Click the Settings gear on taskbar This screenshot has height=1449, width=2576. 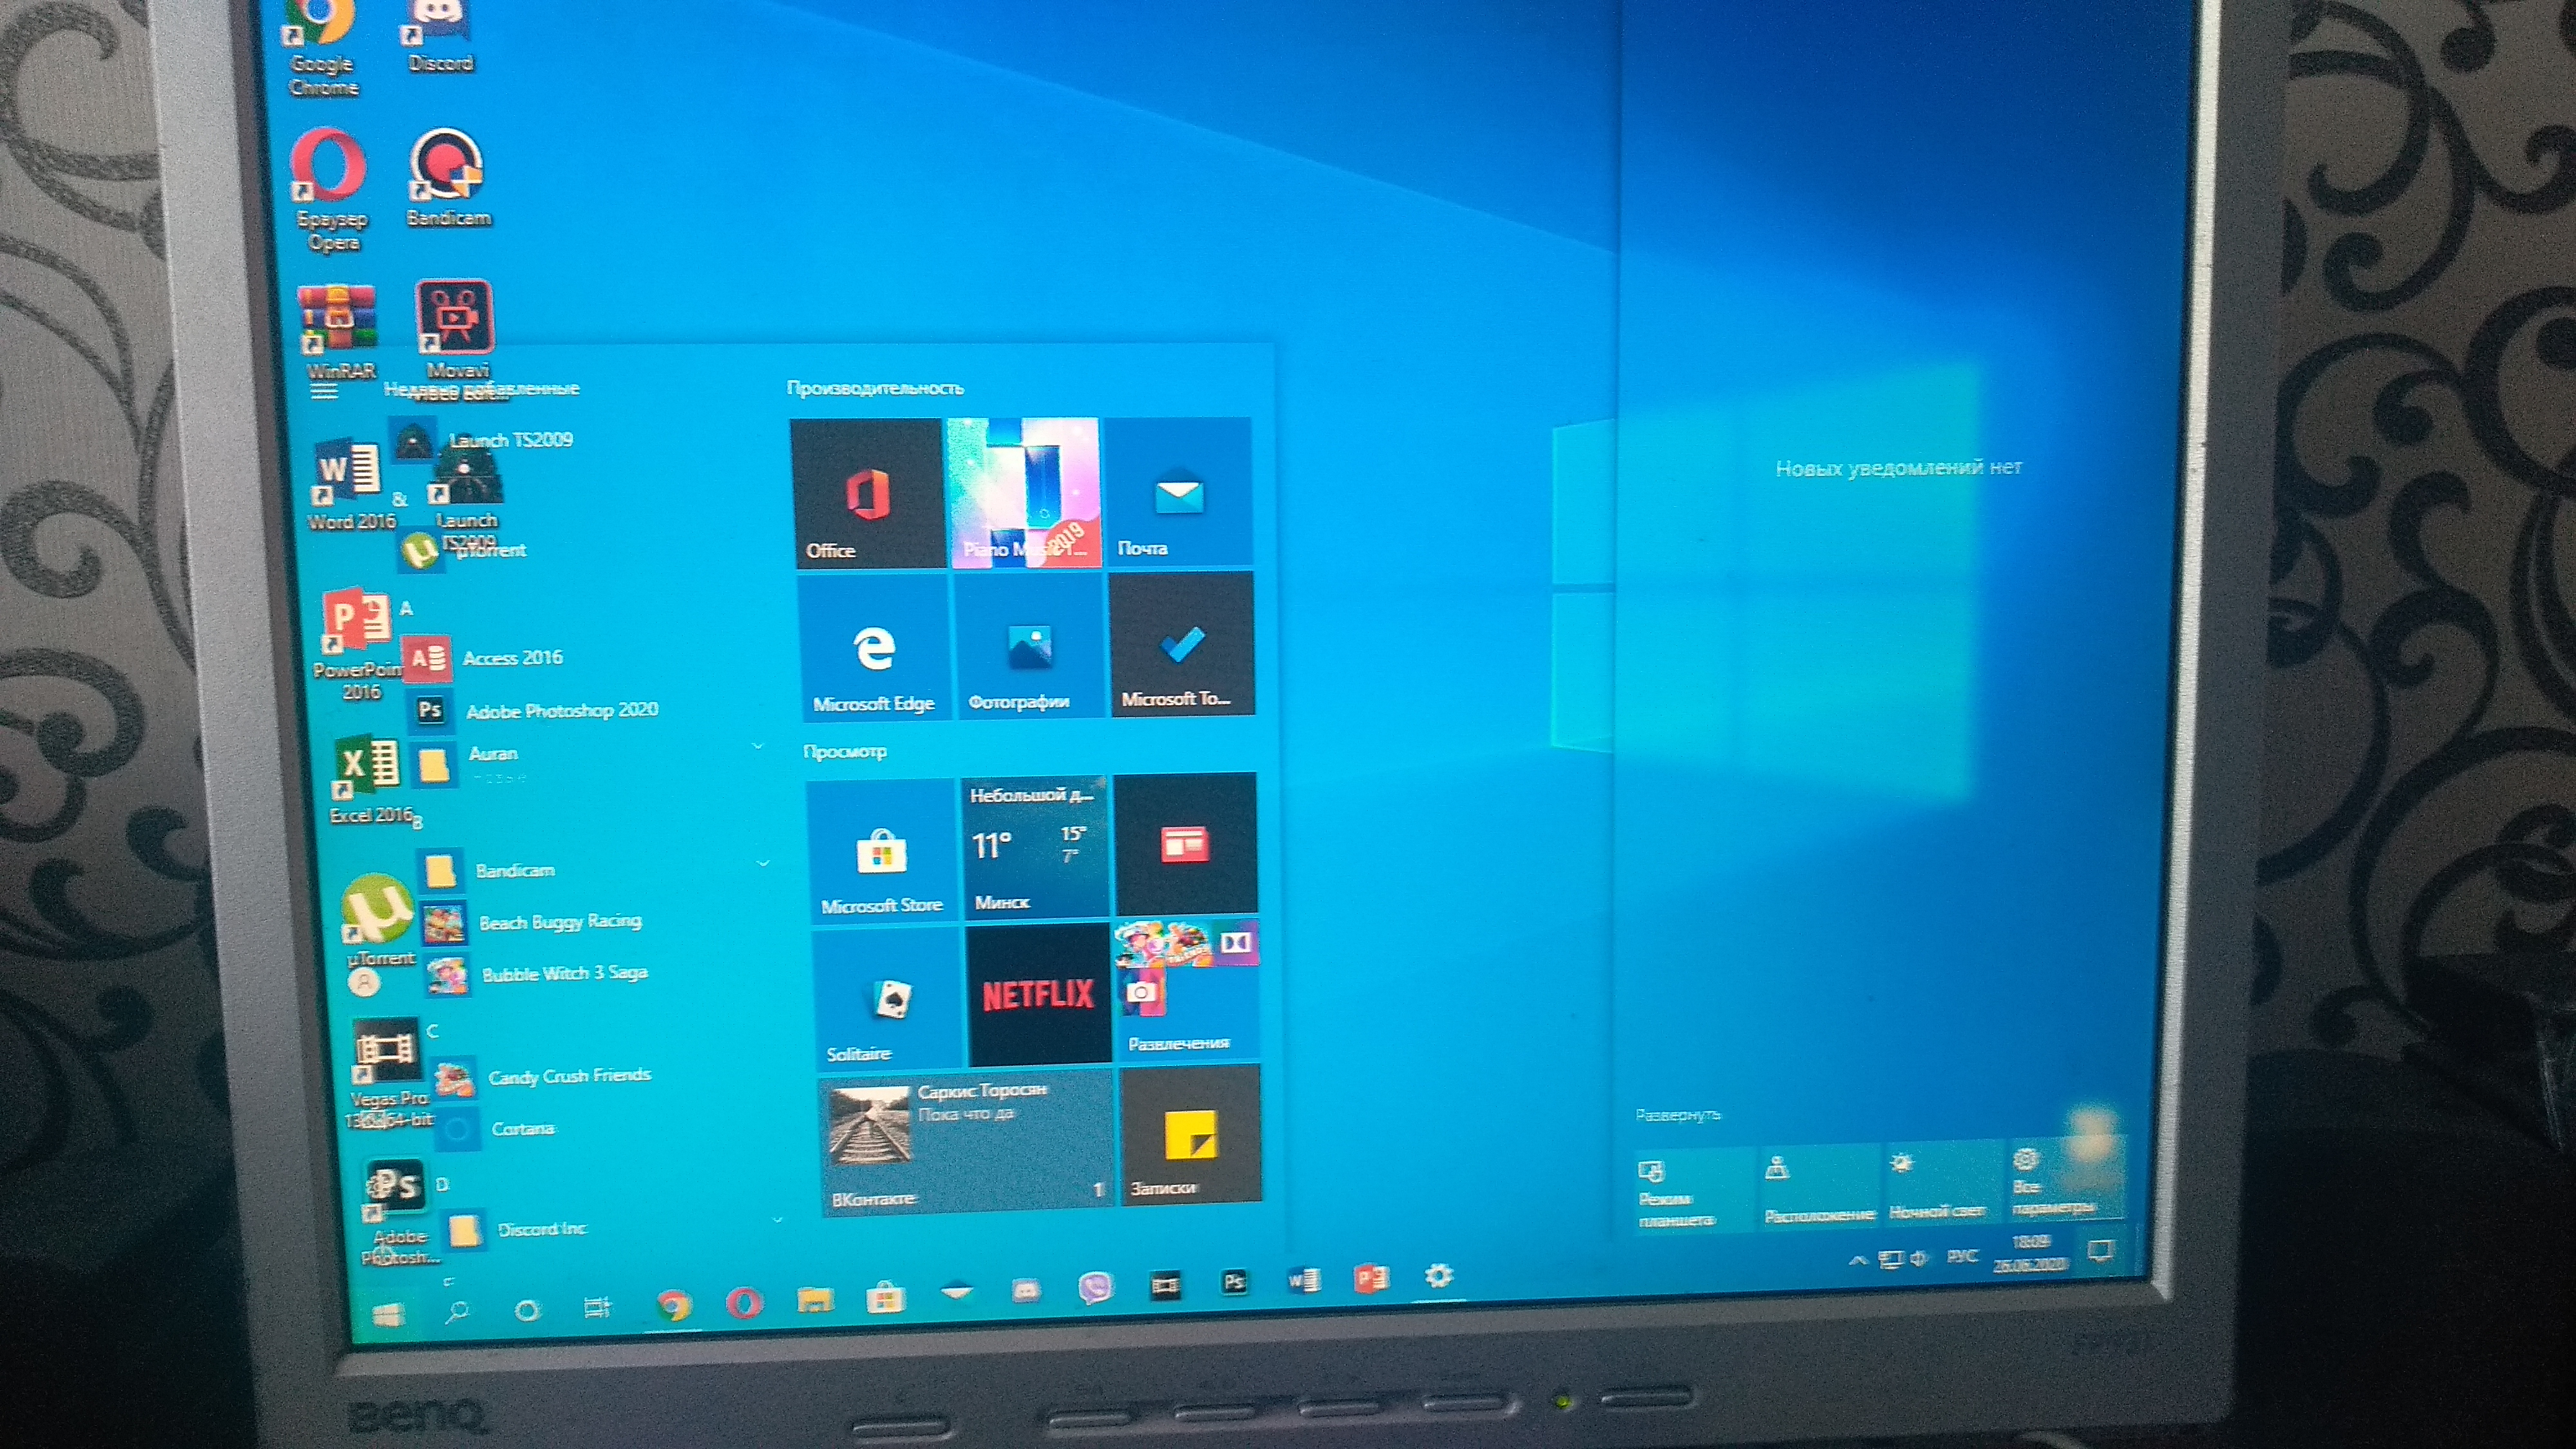point(1438,1275)
